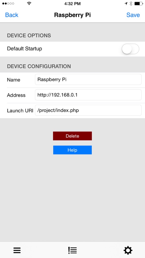Tap the cellular signal dots

[x=8, y=4]
